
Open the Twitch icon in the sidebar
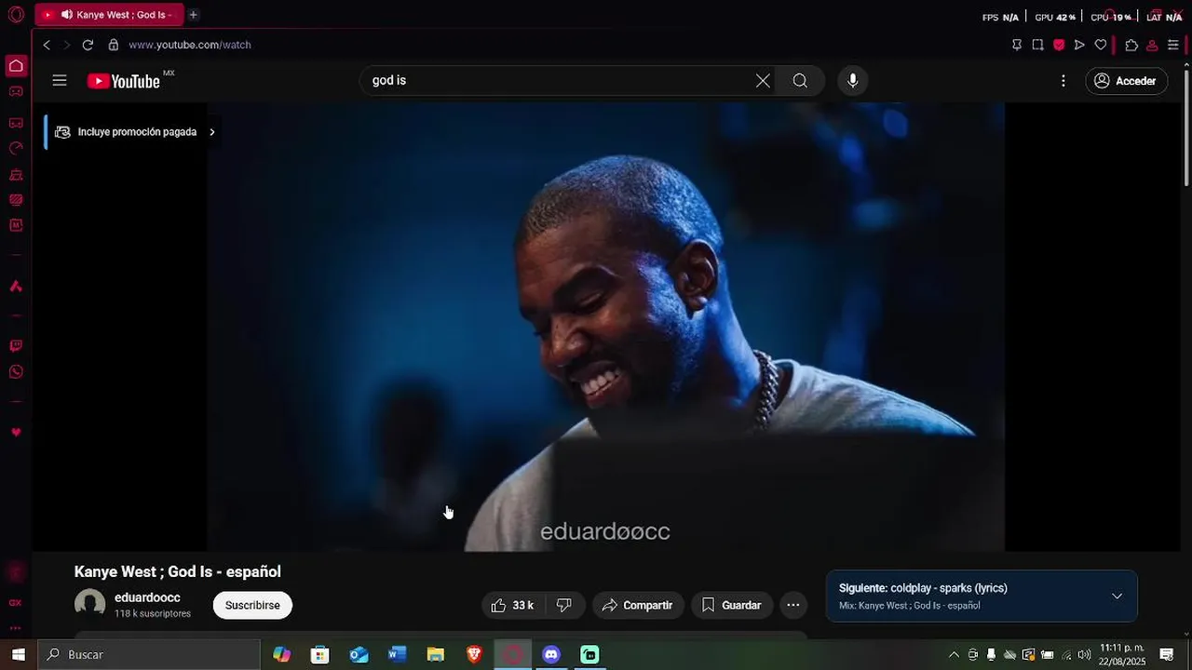click(16, 346)
